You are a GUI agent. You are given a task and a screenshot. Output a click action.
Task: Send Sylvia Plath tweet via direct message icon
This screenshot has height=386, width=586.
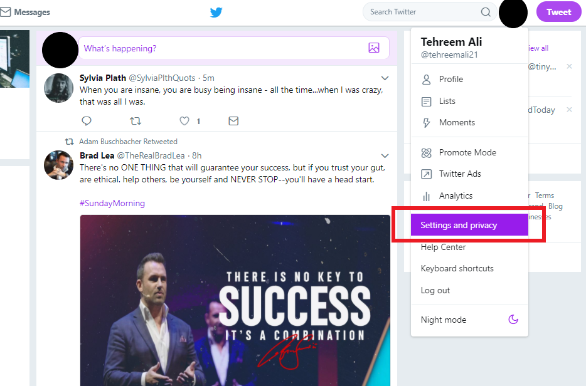tap(233, 121)
